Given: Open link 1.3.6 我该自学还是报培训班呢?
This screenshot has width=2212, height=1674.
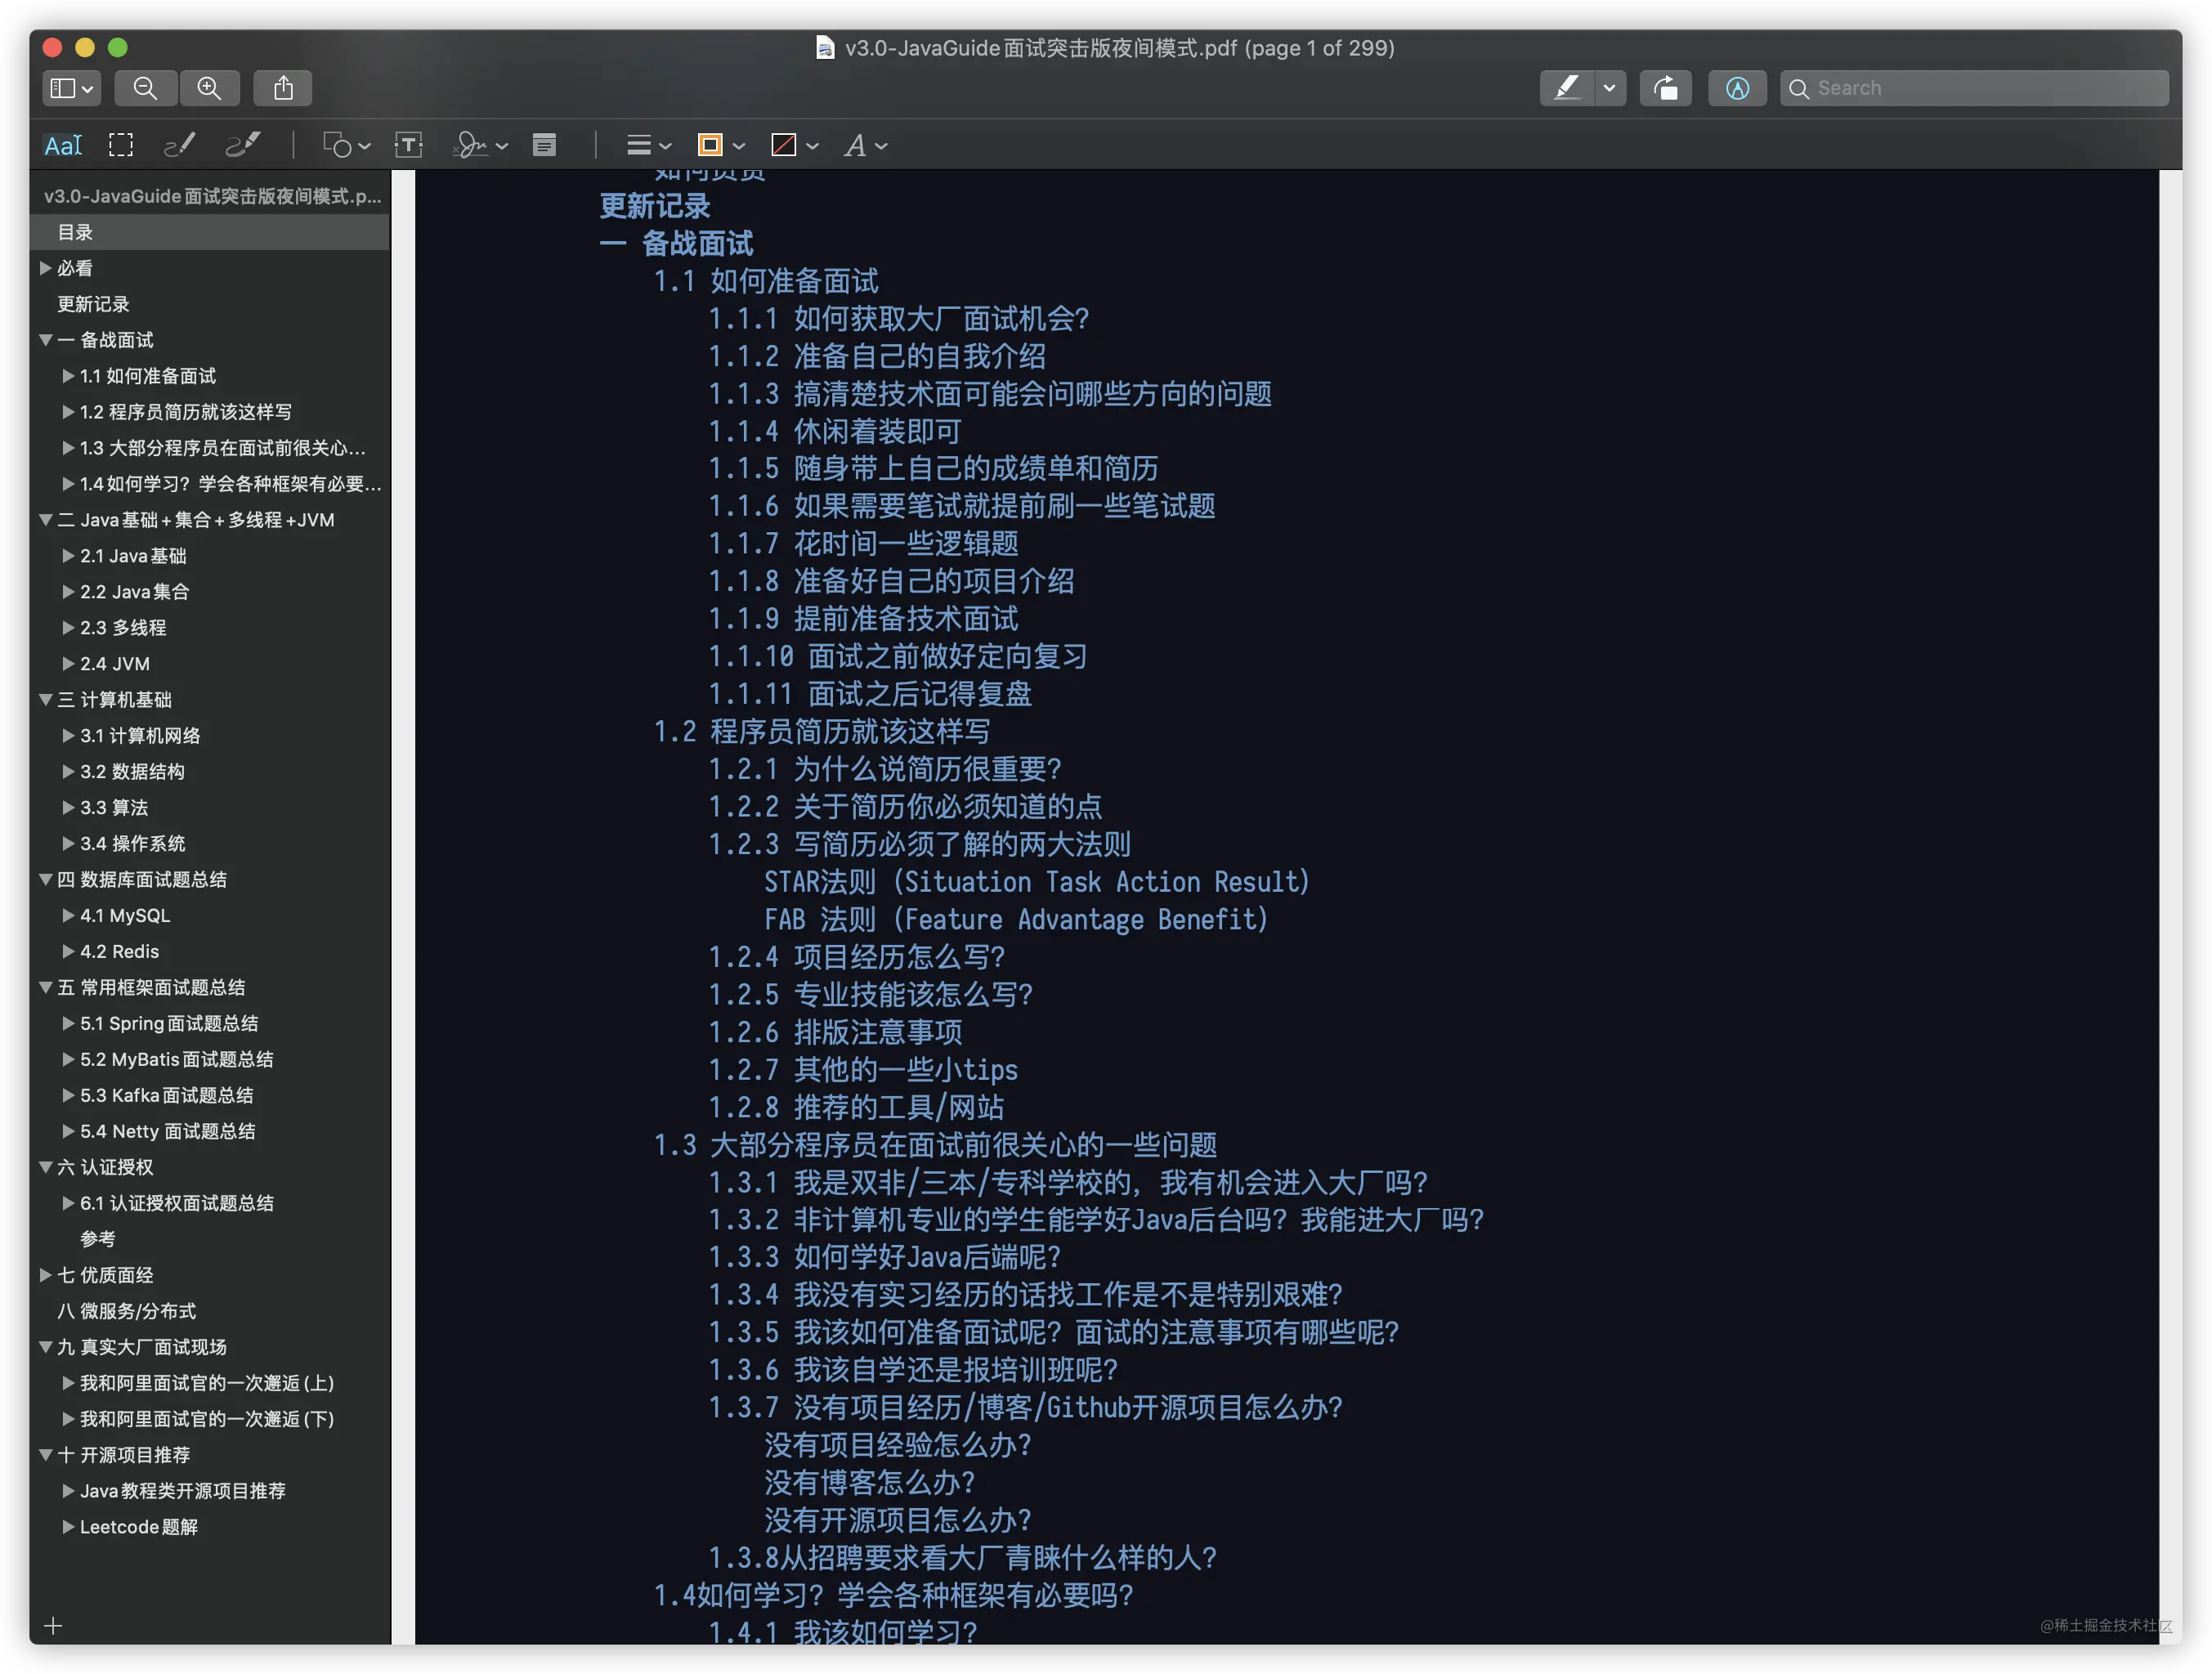Looking at the screenshot, I should click(x=913, y=1370).
